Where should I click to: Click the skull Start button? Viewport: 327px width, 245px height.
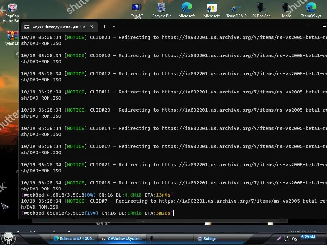(8, 238)
